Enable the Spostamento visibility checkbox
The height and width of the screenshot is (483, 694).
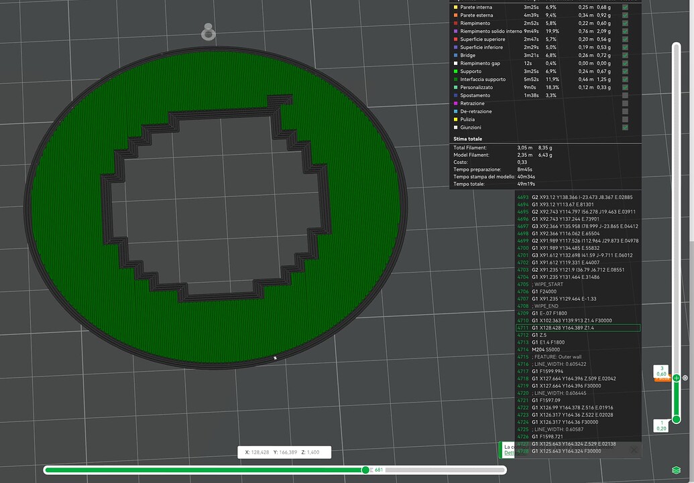625,95
